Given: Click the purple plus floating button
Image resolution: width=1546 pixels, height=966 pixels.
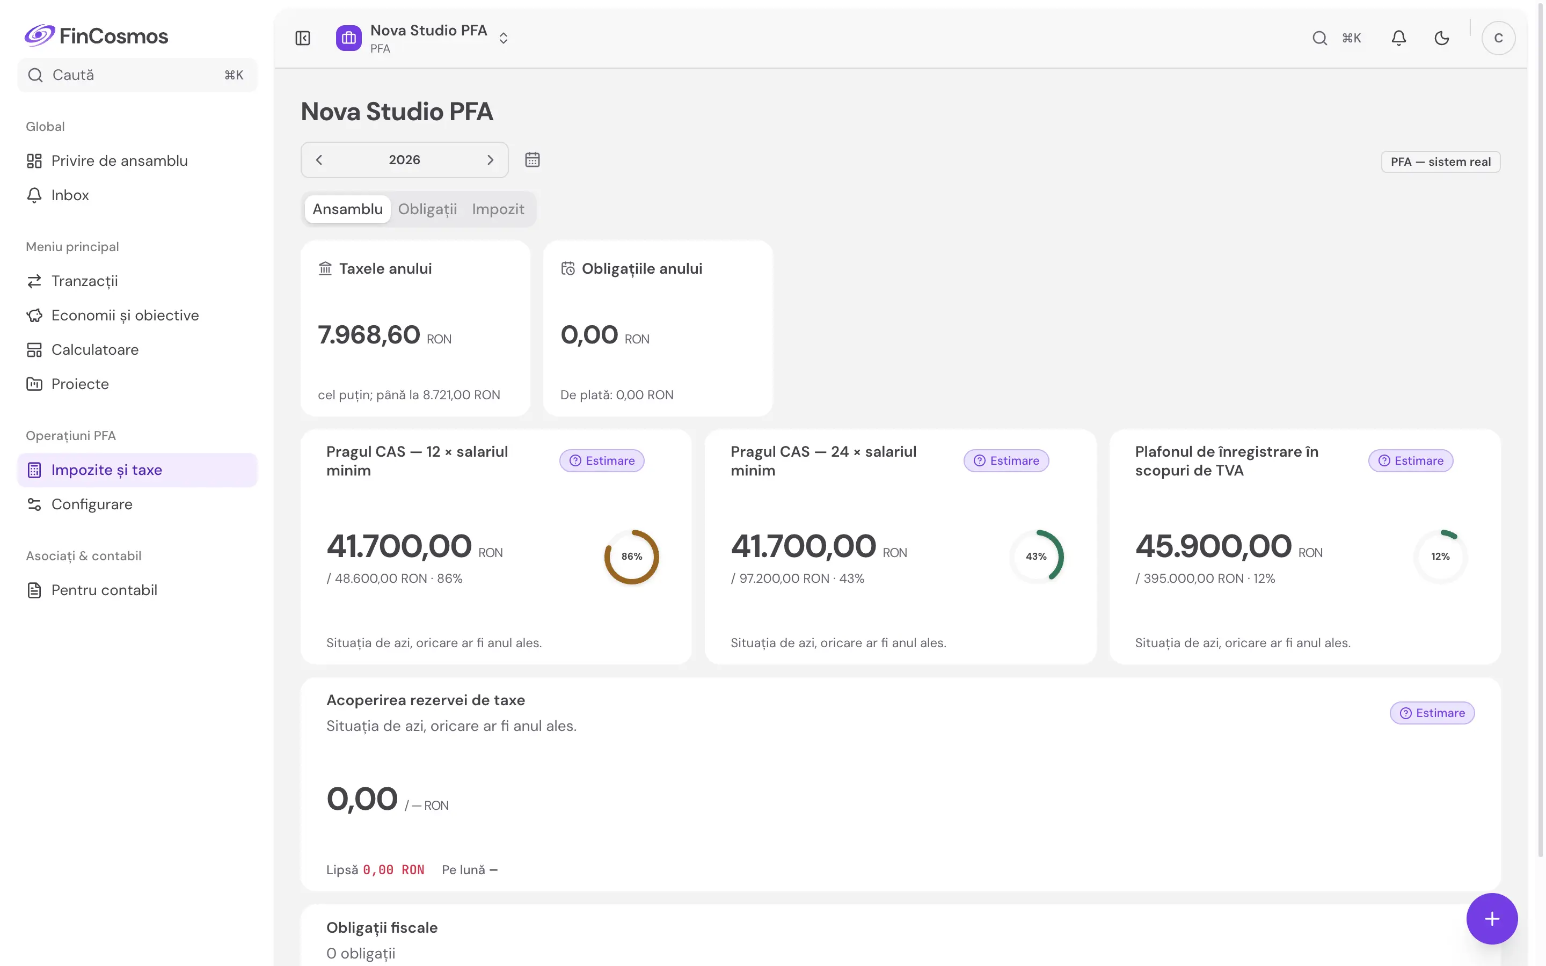Looking at the screenshot, I should [x=1492, y=919].
